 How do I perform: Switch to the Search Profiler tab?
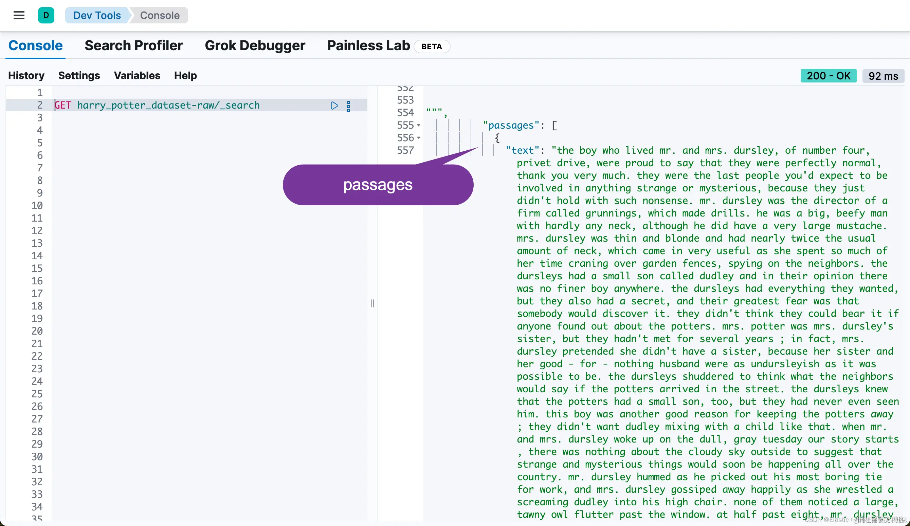point(133,45)
